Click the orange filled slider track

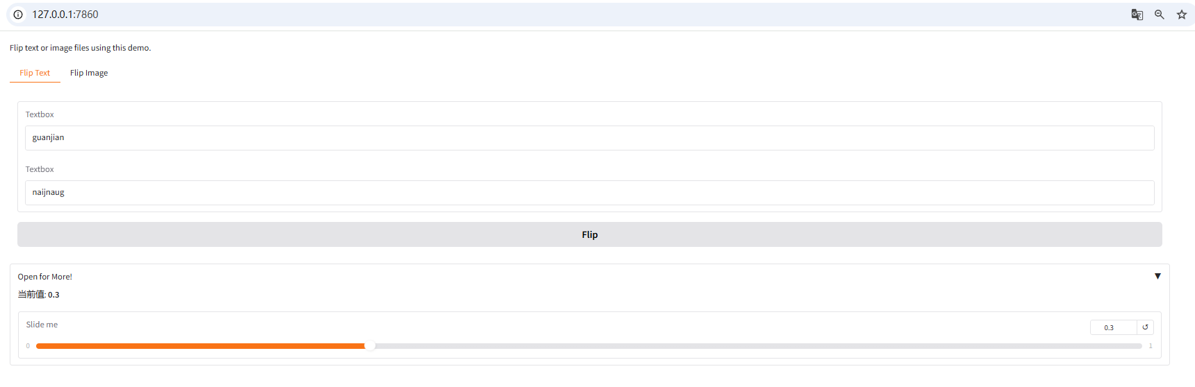(200, 345)
